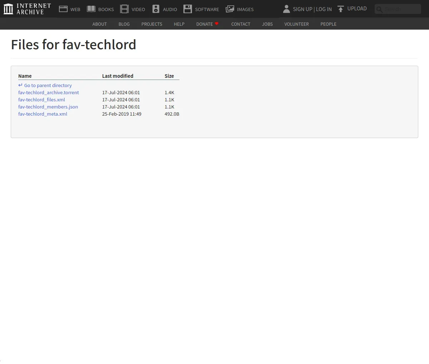This screenshot has width=429, height=364.
Task: Click the user profile icon
Action: (x=286, y=9)
